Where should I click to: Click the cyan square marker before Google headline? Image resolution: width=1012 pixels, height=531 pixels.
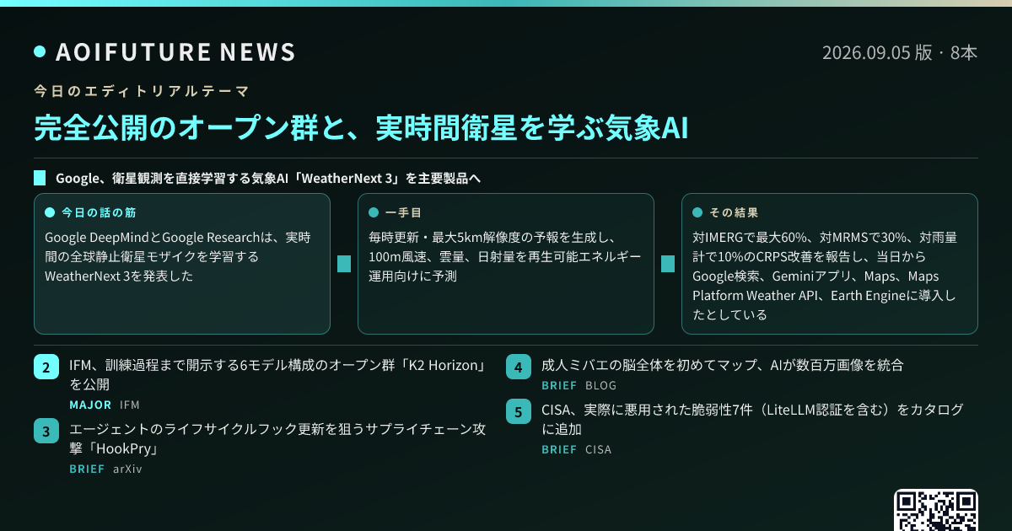[40, 179]
